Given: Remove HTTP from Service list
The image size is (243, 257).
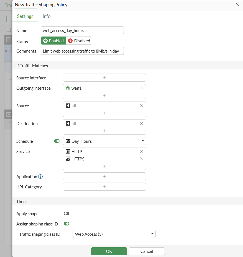Looking at the screenshot, I should [142, 151].
